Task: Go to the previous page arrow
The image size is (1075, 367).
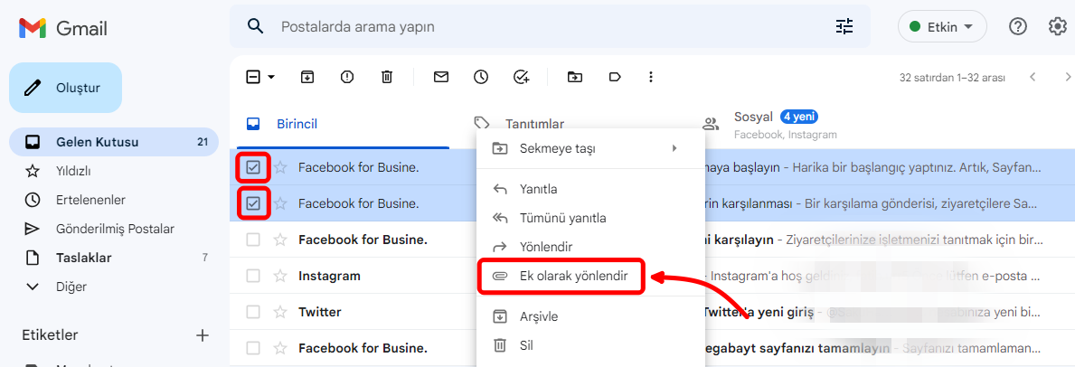Action: point(1033,77)
